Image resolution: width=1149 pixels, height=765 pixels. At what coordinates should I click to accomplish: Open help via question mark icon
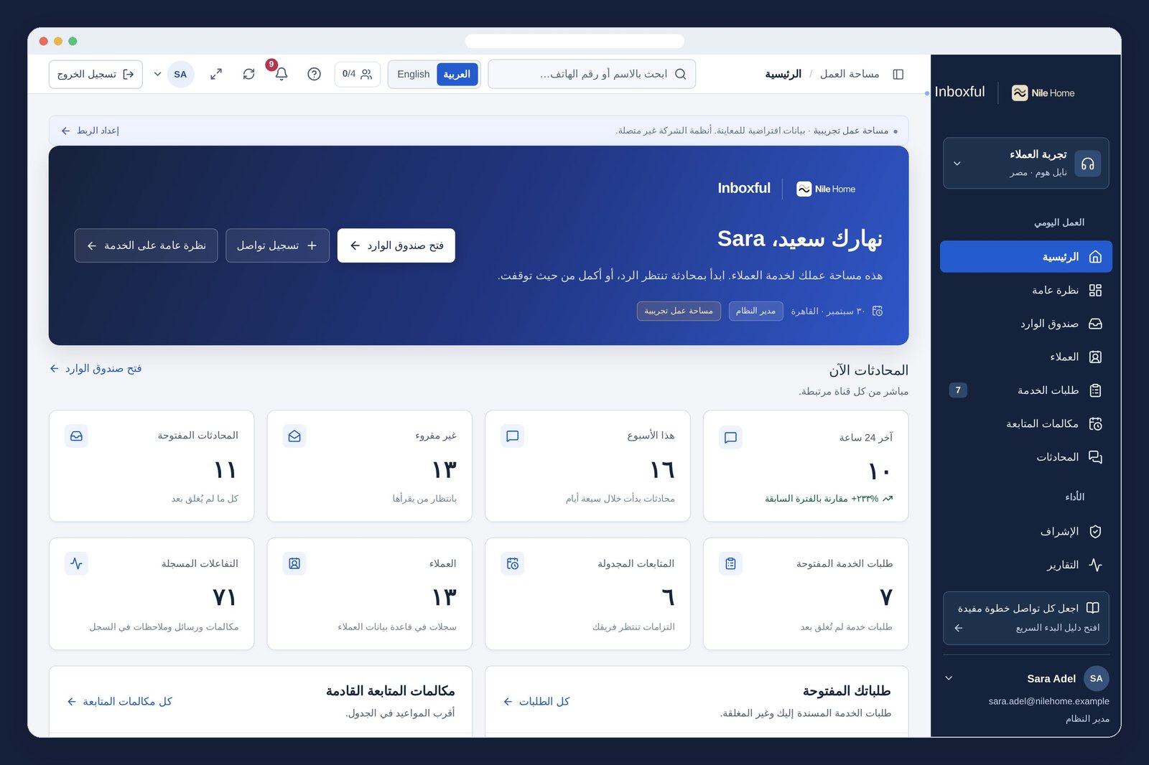[x=314, y=74]
